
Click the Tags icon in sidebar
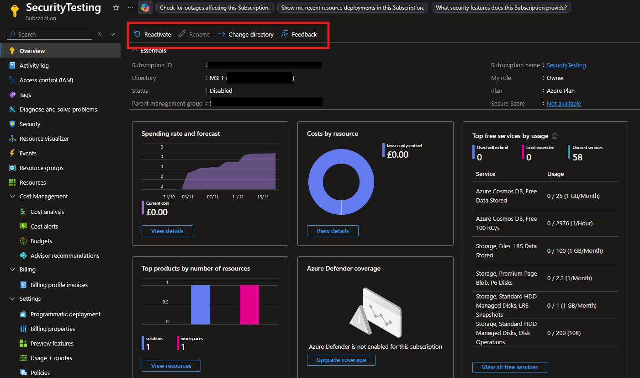point(12,95)
